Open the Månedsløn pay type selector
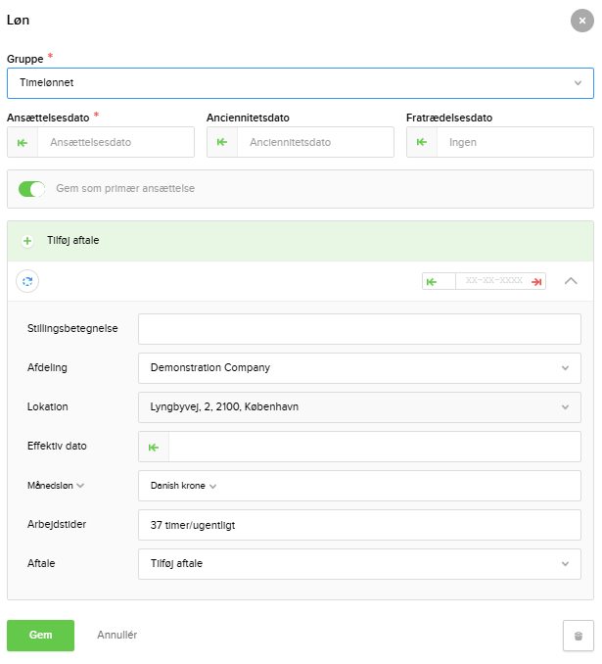Viewport: 602px width, 664px height. [x=56, y=485]
